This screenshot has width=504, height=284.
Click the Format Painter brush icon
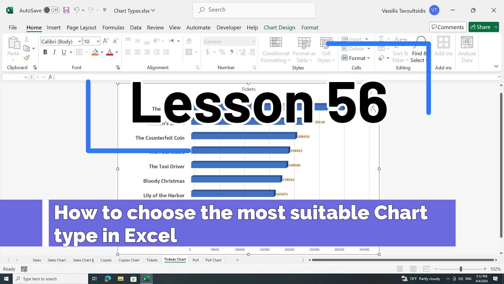click(26, 58)
